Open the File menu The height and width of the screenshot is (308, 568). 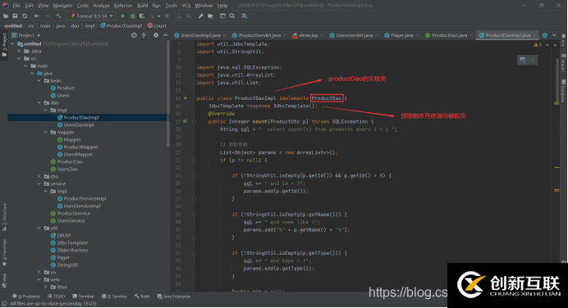click(x=16, y=6)
